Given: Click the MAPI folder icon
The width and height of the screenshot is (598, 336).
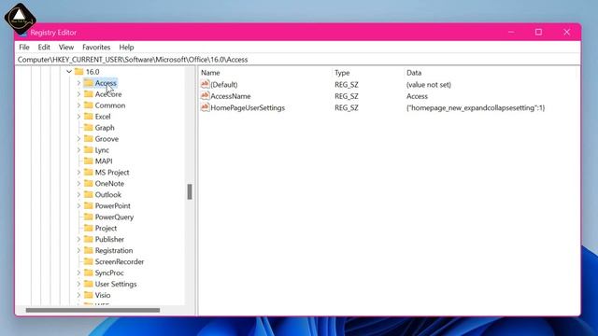Looking at the screenshot, I should coord(89,161).
